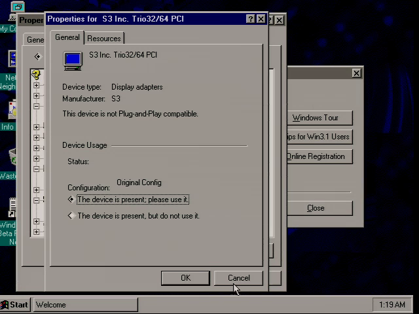The image size is (419, 314).
Task: Click OK to confirm device properties
Action: pyautogui.click(x=185, y=278)
